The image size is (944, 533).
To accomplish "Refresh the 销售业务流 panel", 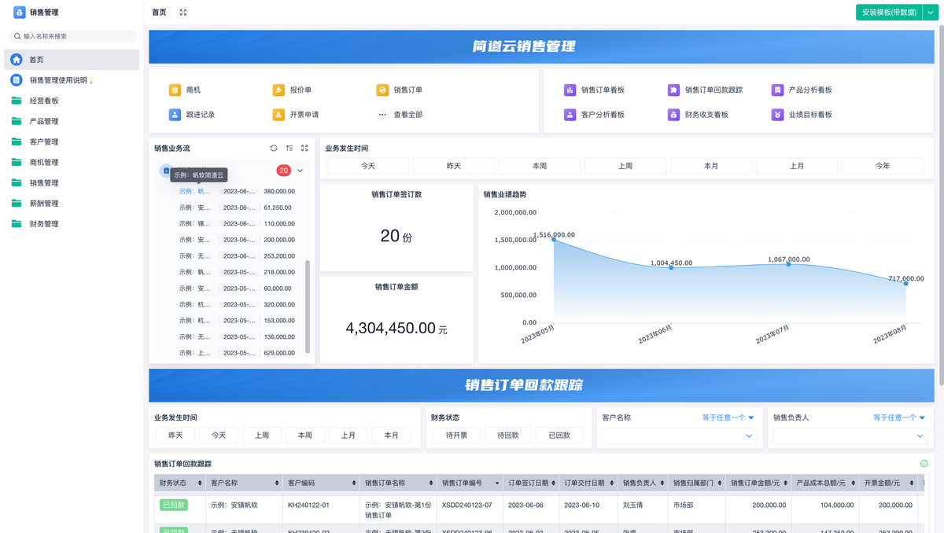I will 274,148.
